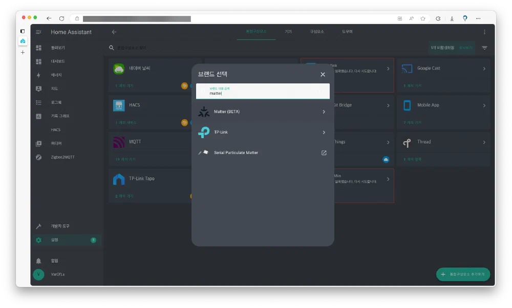Switch to the Helpers (도우미) tab

[x=347, y=32]
